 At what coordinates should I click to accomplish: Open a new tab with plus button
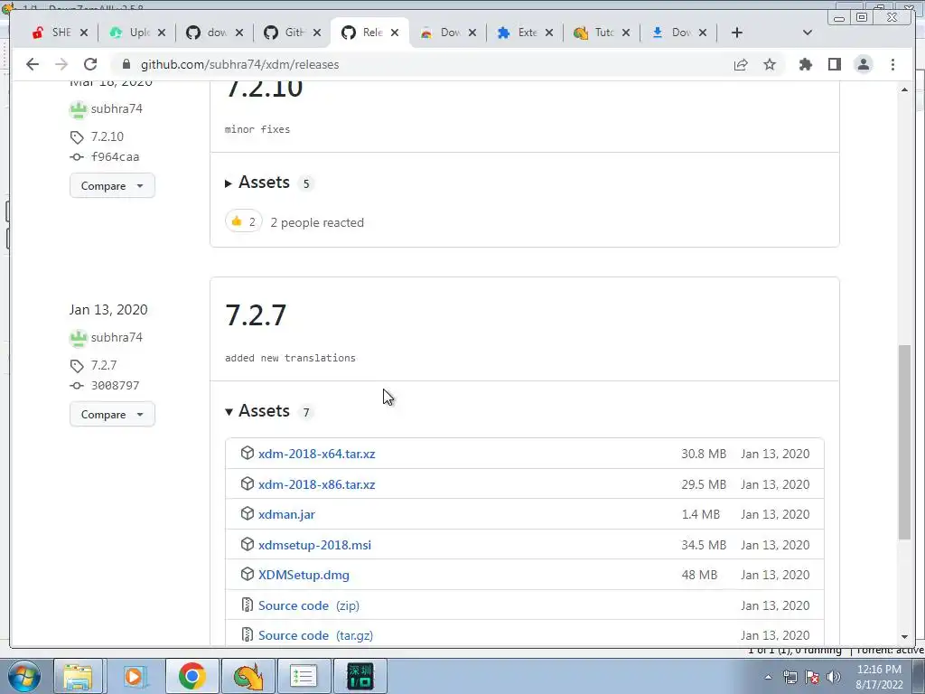coord(737,33)
